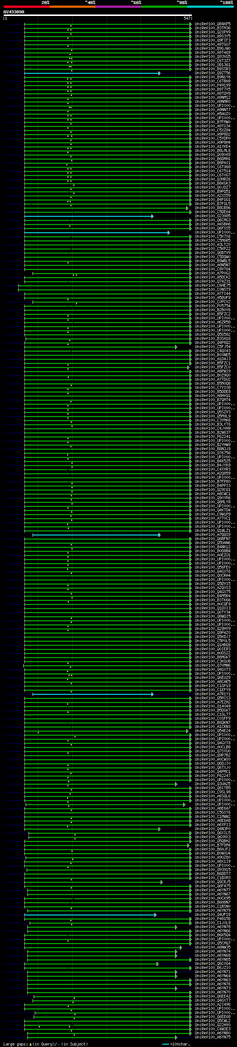Viewport: 237px width, 1047px height.
Task: Select hit label UniRef100_A7QQS9
Action: (213, 535)
